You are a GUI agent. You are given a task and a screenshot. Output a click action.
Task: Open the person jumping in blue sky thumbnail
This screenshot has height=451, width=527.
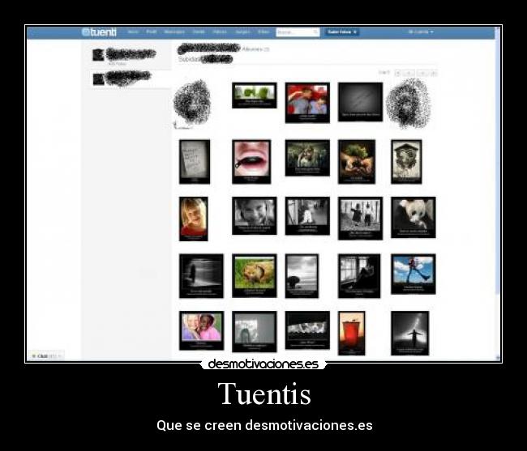pyautogui.click(x=413, y=274)
